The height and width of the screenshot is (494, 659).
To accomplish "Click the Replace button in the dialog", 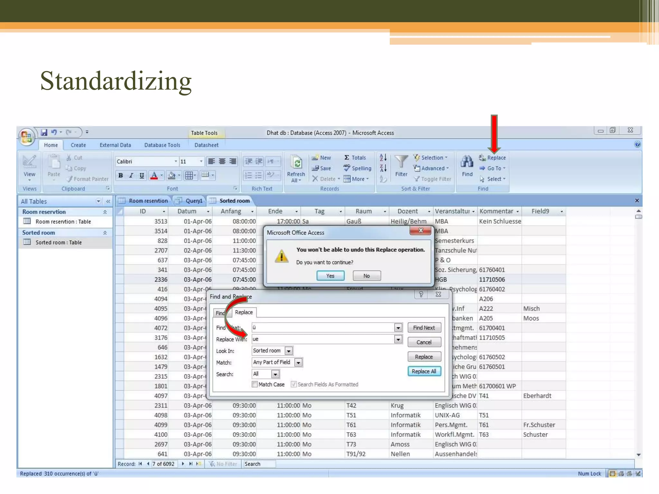I will [424, 357].
